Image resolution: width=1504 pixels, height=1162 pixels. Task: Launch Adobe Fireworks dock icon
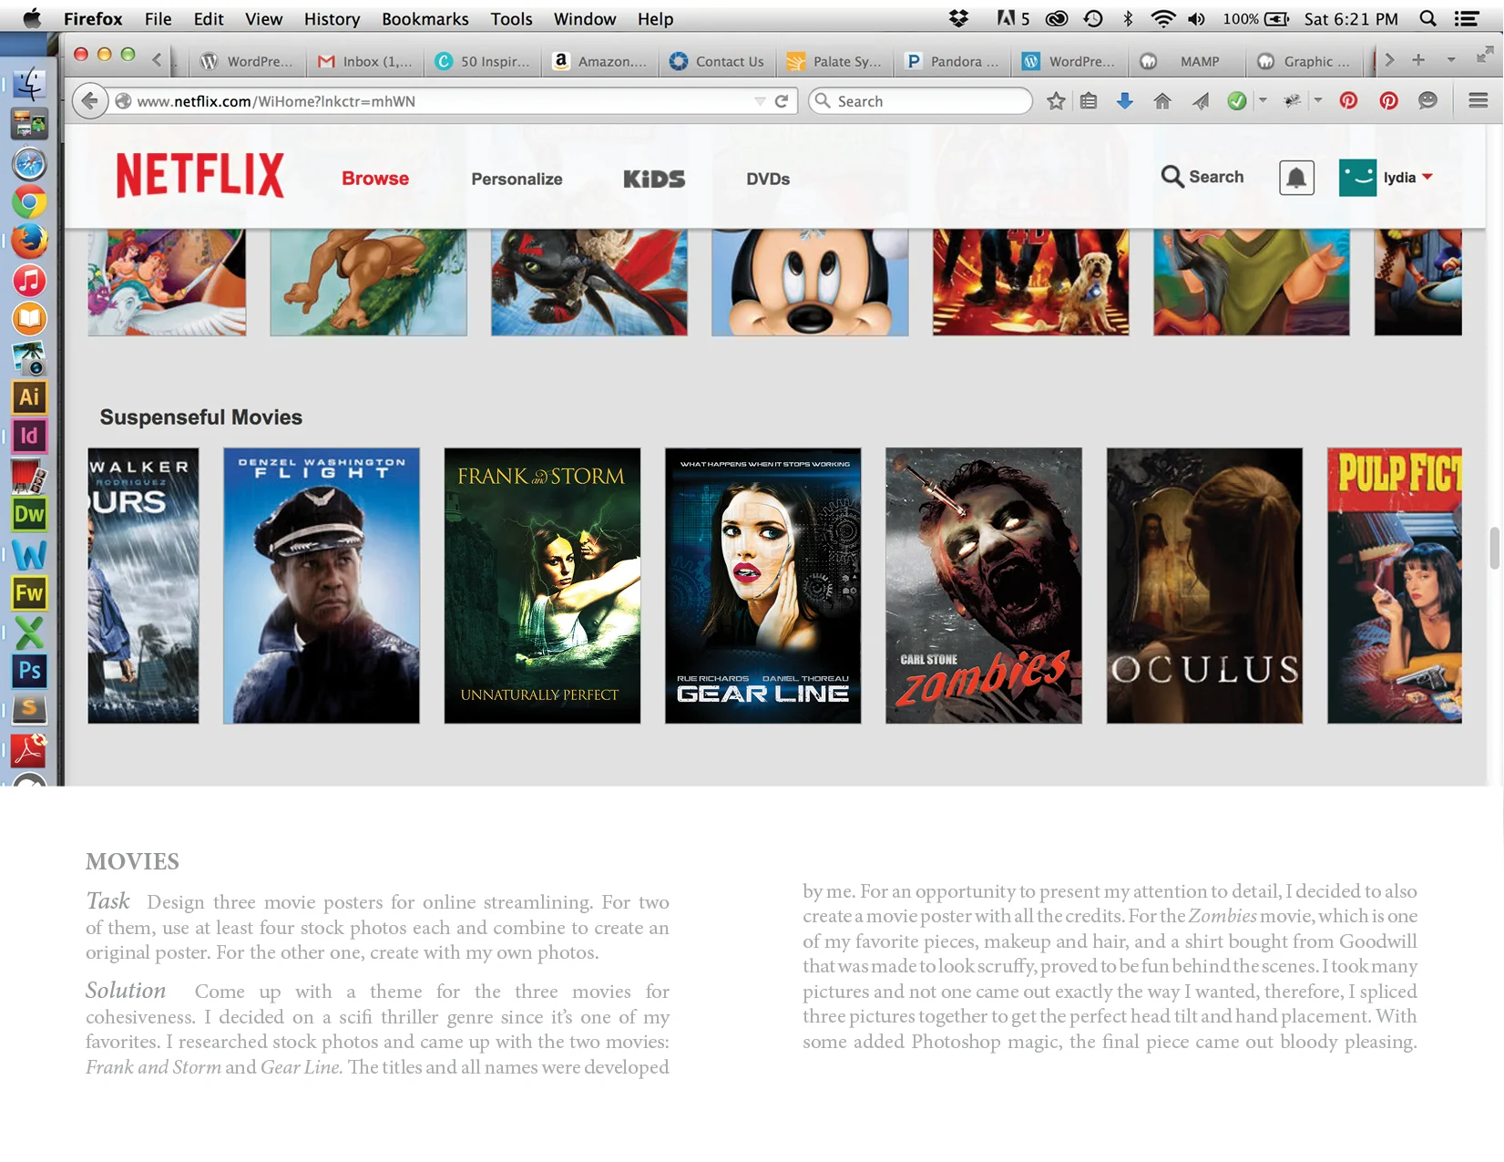pos(29,593)
